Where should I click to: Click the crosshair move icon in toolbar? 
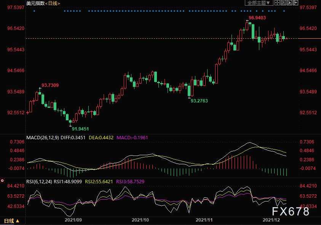click(x=277, y=3)
